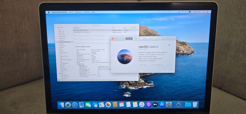Open the Apple menu
246x114 pixels.
pyautogui.click(x=49, y=12)
